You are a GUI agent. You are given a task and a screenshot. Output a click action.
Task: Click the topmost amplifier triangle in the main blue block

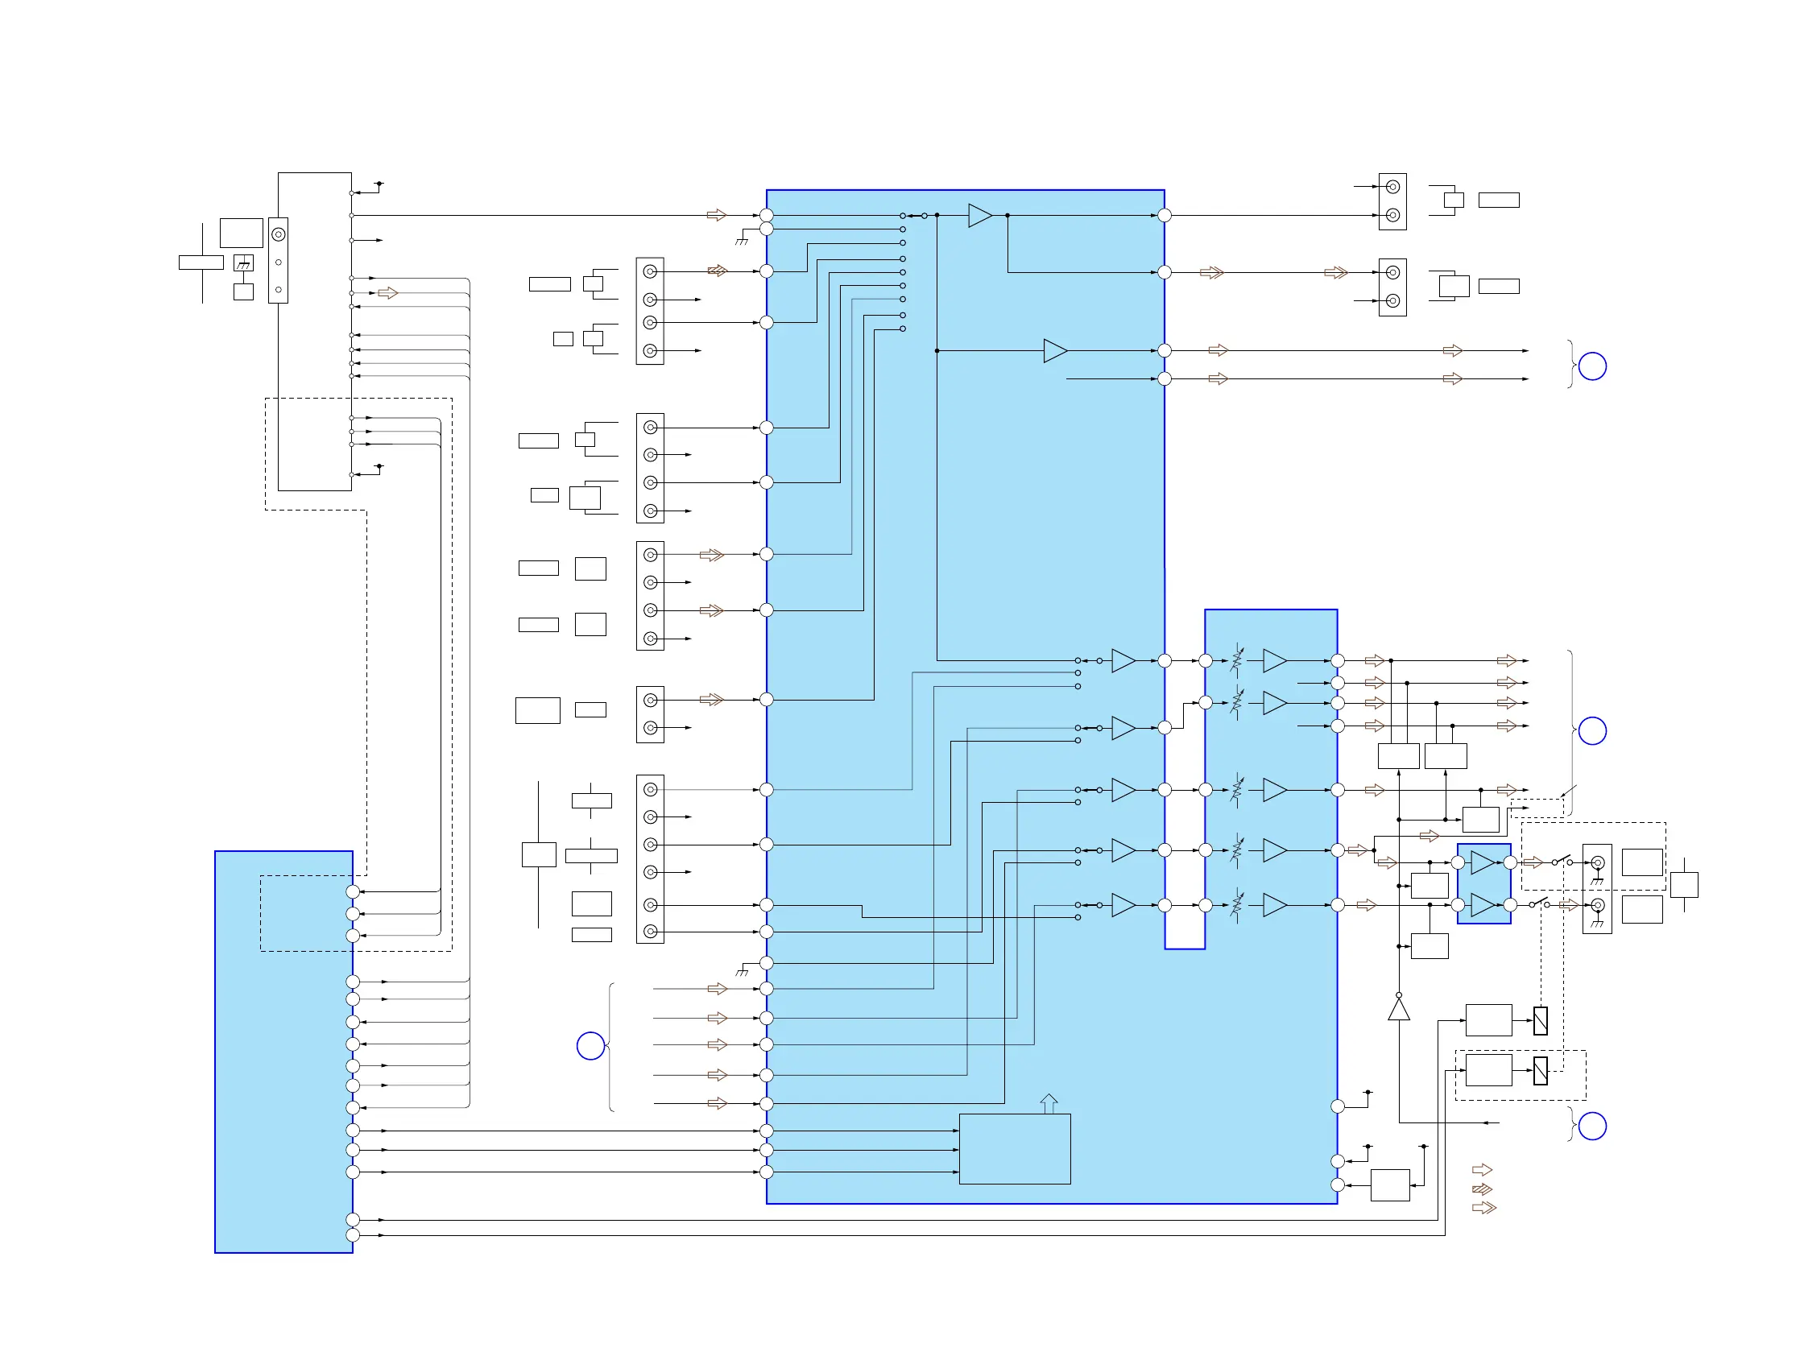[980, 215]
